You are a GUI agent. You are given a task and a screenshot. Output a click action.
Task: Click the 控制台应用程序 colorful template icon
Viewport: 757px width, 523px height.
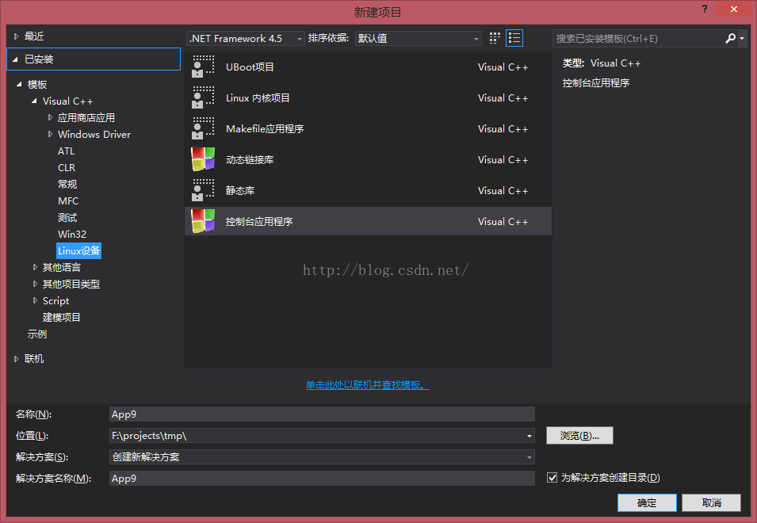203,221
